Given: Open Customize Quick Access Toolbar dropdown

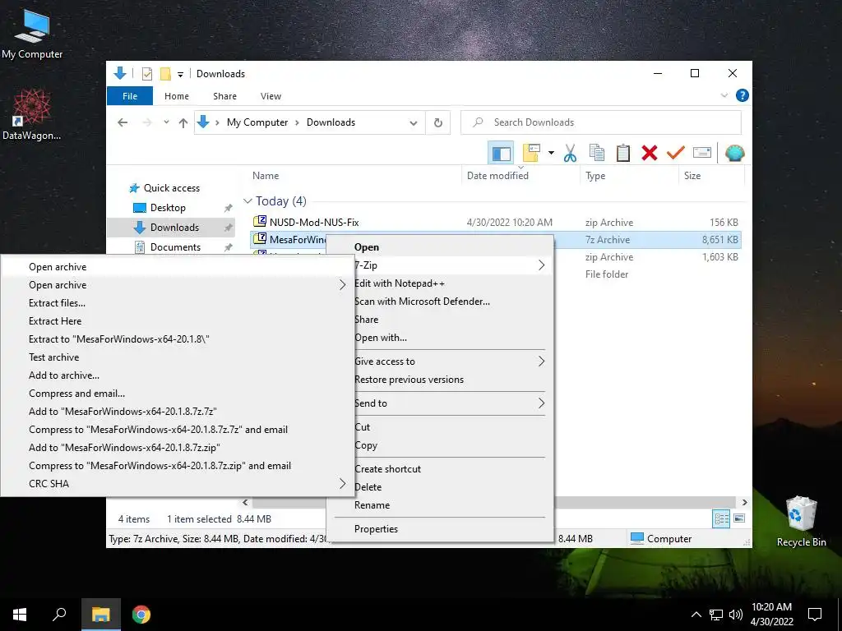Looking at the screenshot, I should point(180,74).
